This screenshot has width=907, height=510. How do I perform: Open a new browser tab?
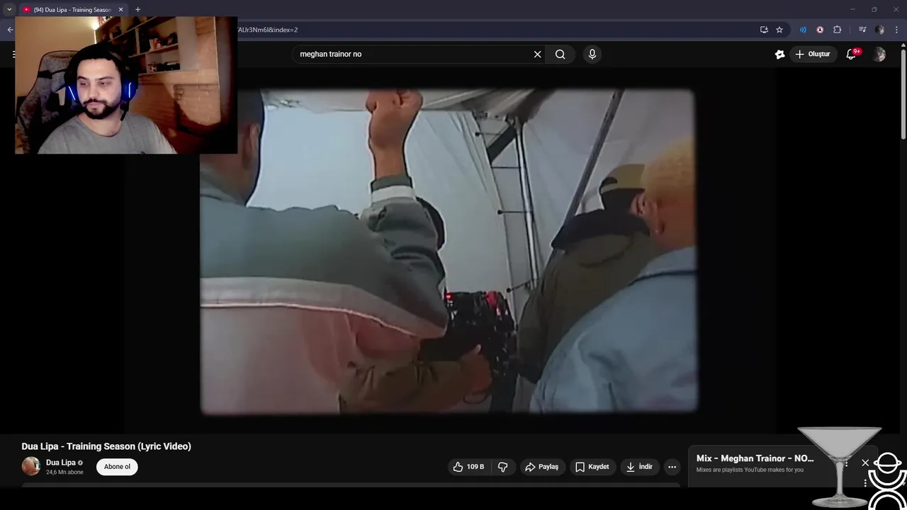(x=137, y=9)
